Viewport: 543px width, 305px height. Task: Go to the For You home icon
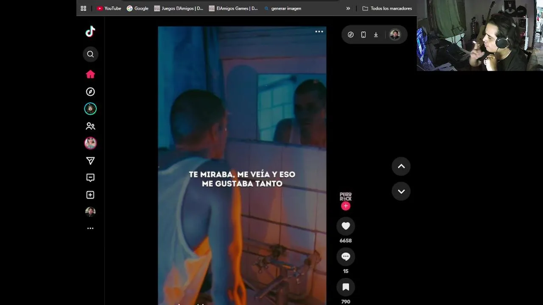(90, 75)
